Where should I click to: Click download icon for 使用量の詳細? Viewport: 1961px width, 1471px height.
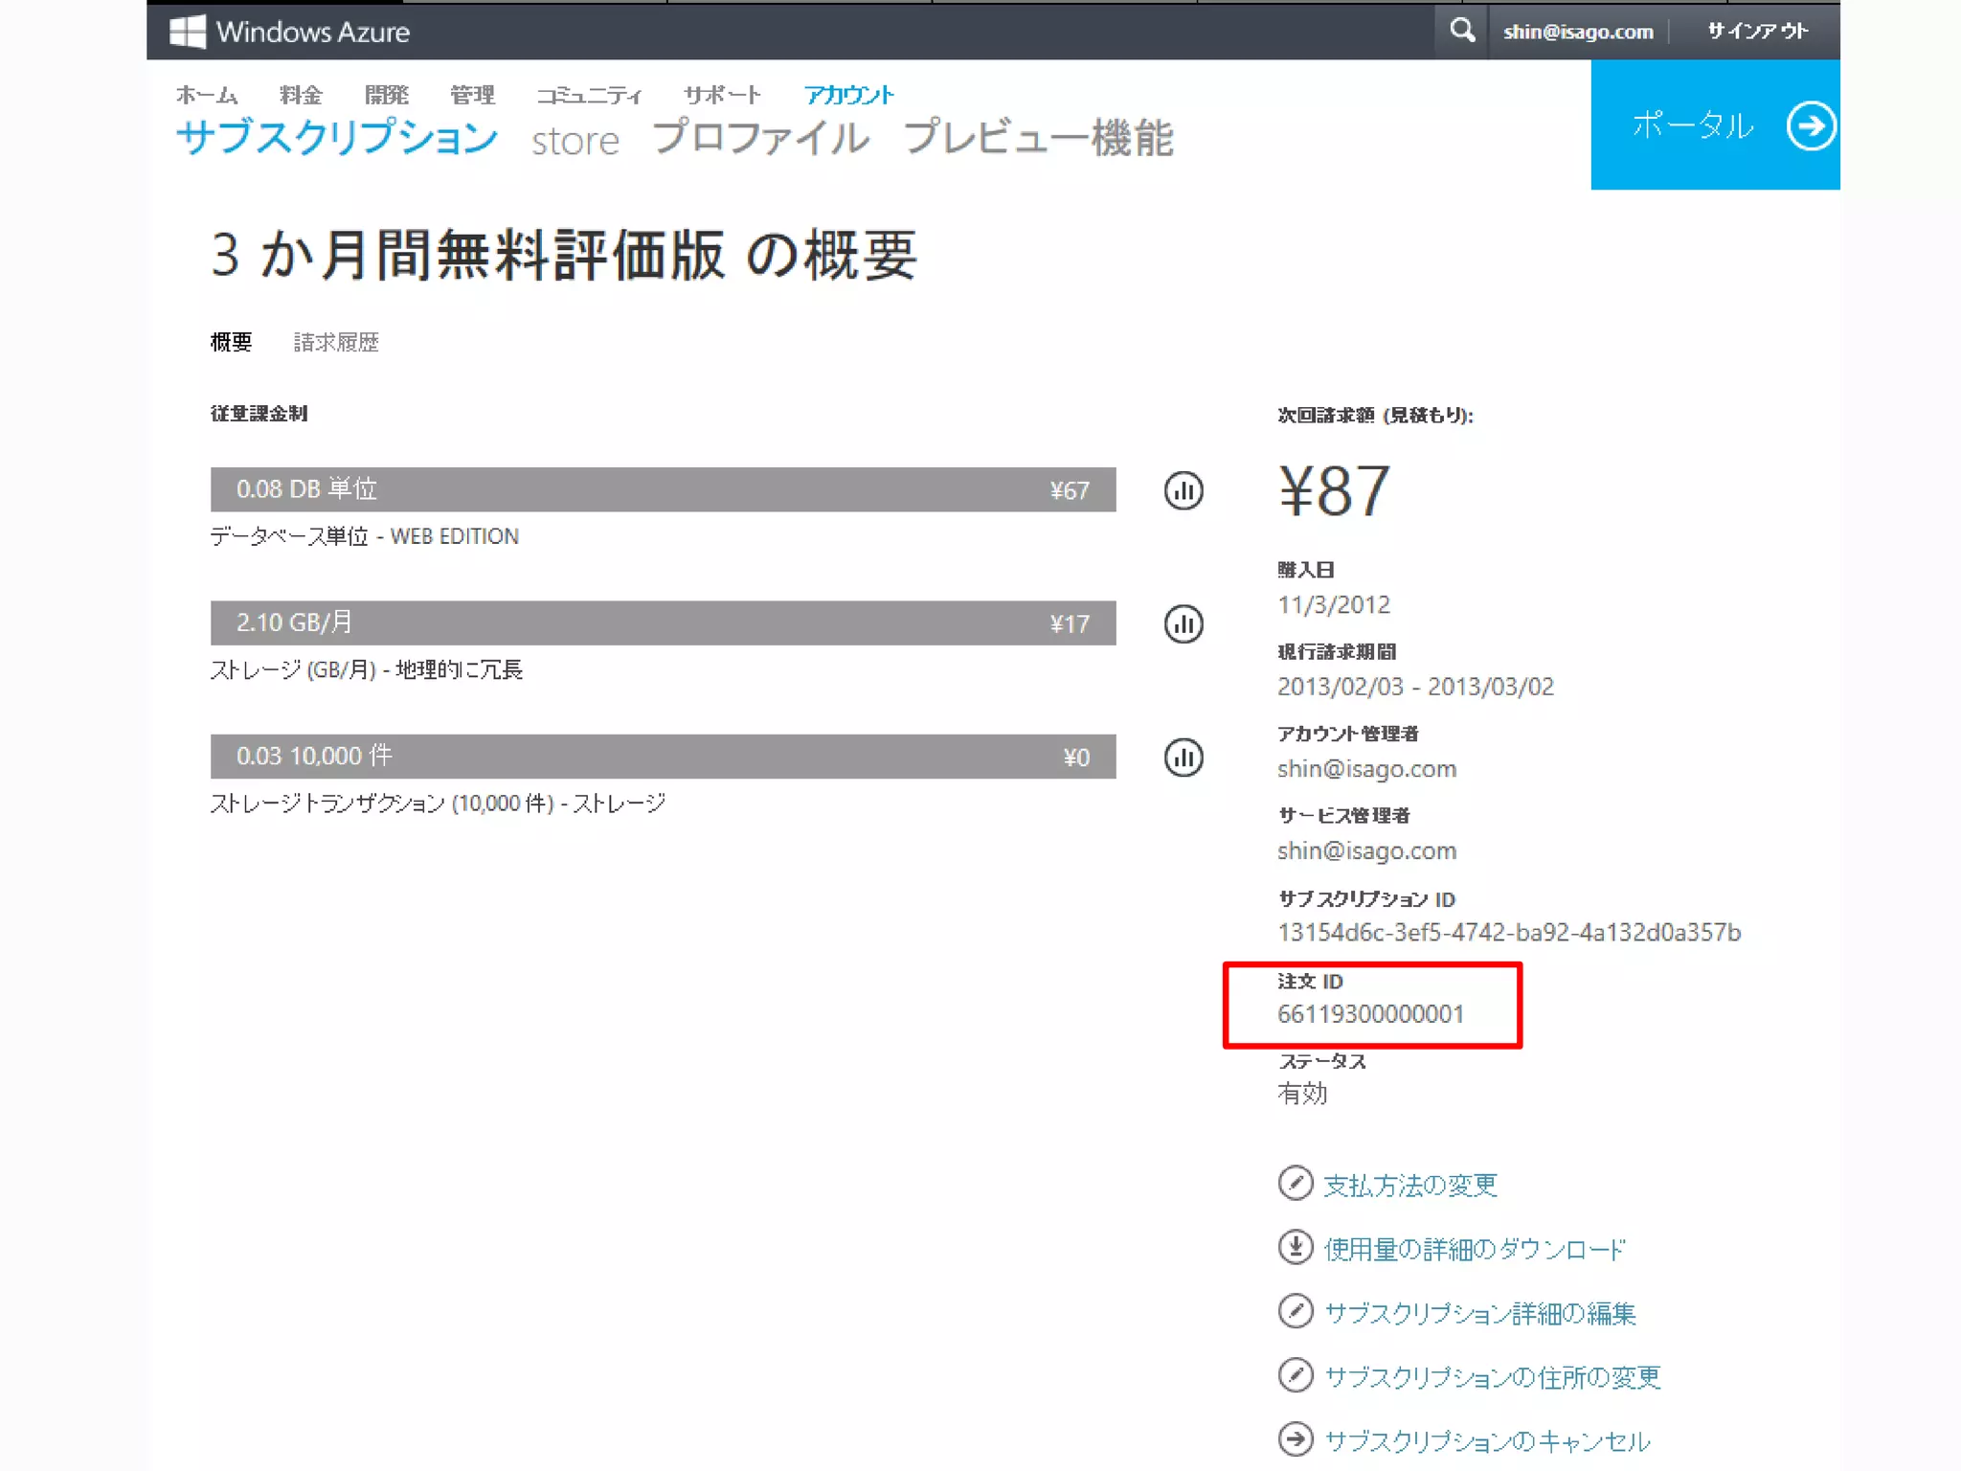tap(1295, 1247)
